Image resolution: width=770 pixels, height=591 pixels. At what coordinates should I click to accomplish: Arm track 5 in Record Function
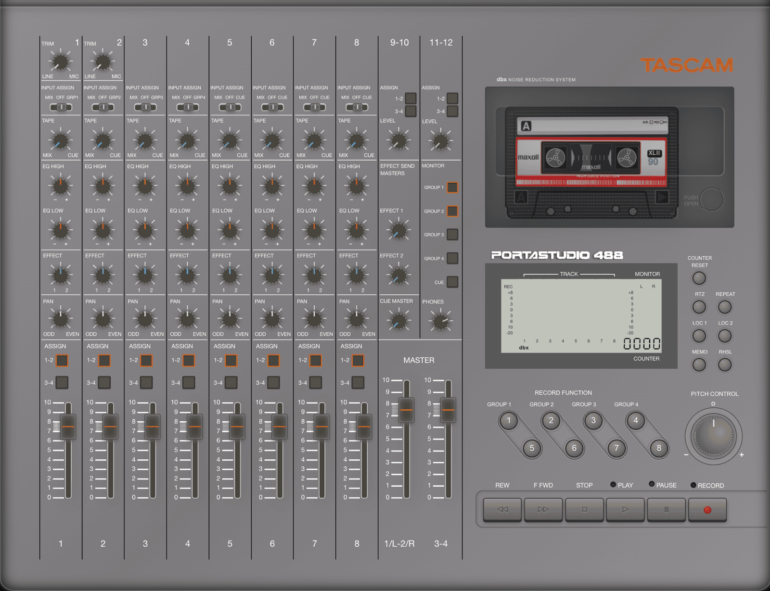click(x=532, y=448)
